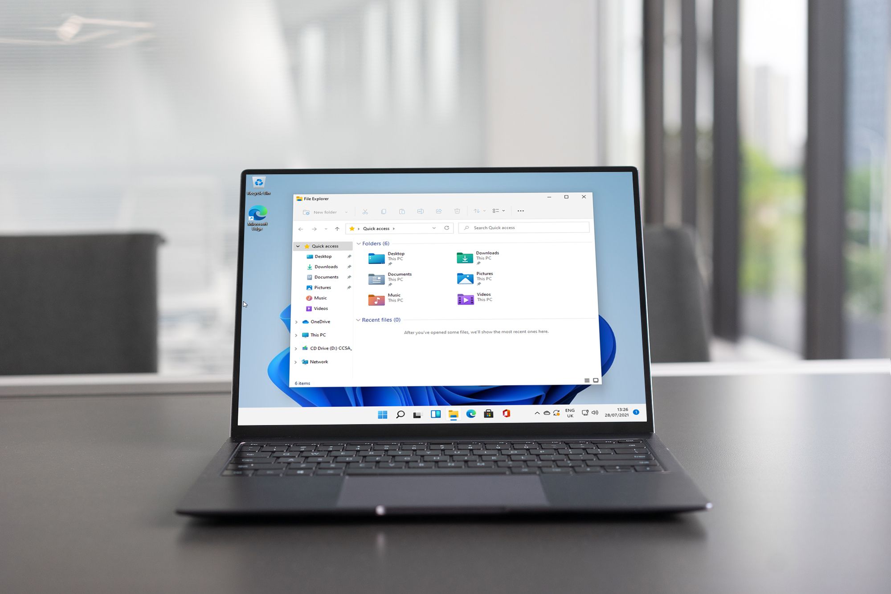Click the More options ellipsis menu
Image resolution: width=891 pixels, height=594 pixels.
(519, 211)
